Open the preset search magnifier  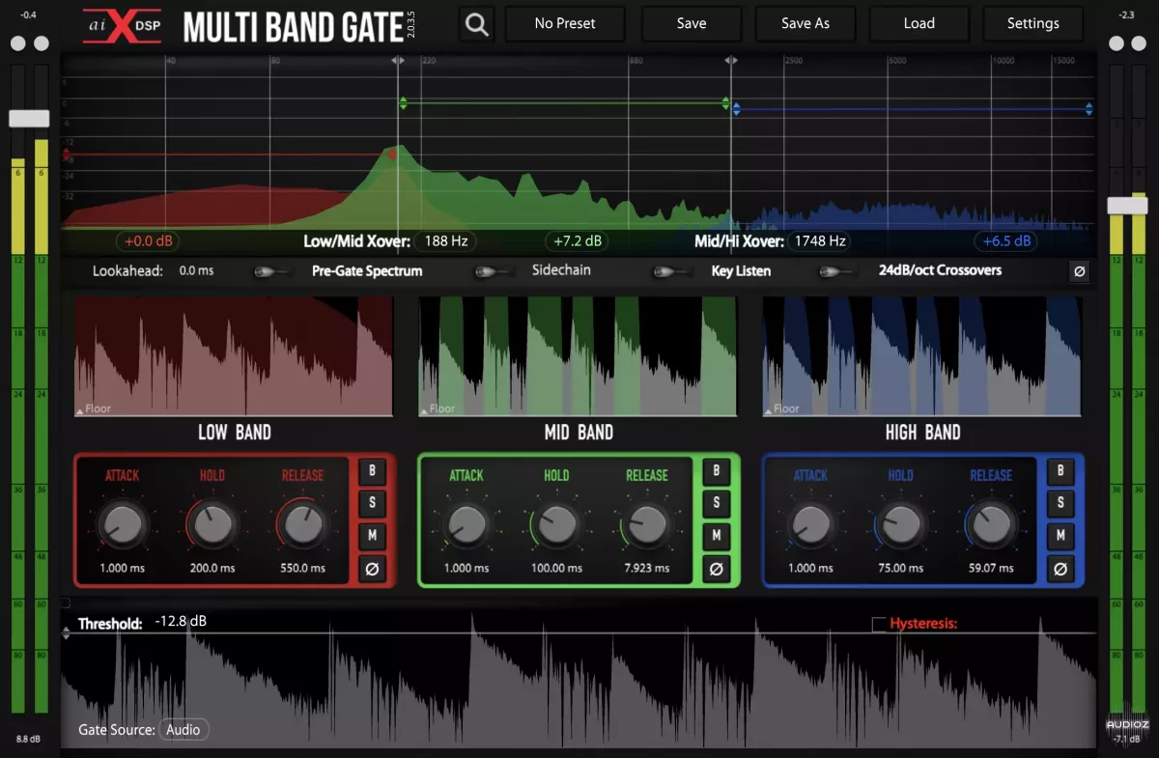click(x=477, y=24)
